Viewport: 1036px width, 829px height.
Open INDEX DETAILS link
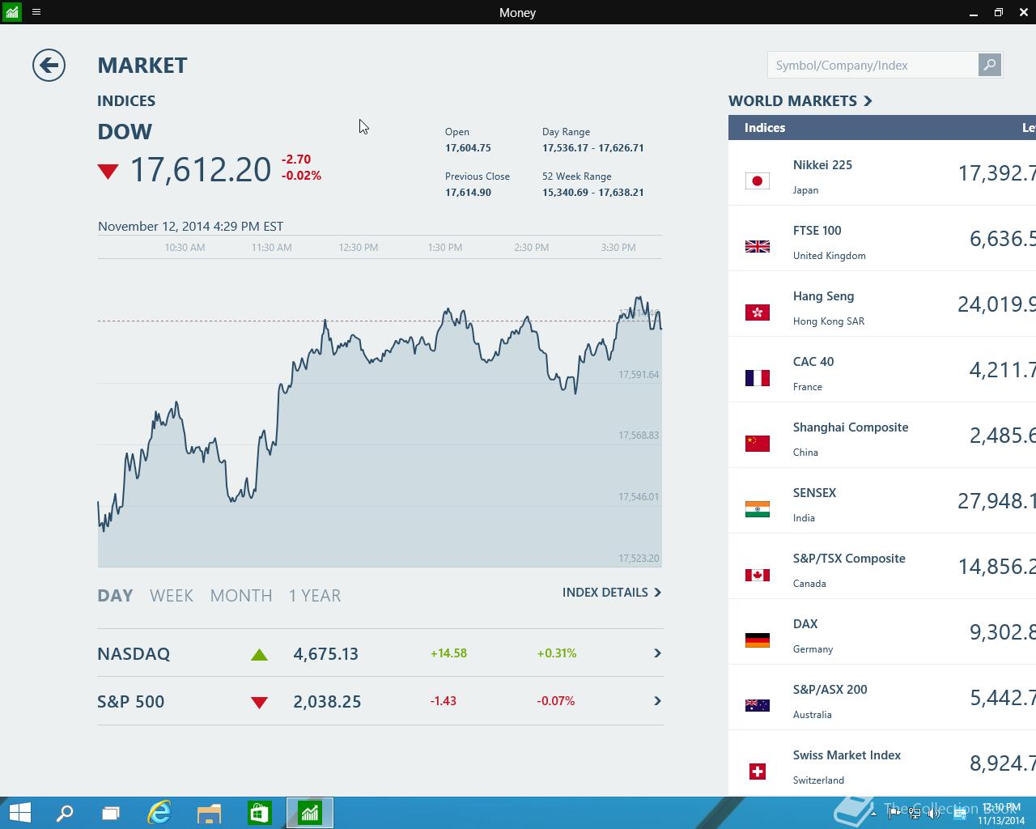[x=612, y=593]
